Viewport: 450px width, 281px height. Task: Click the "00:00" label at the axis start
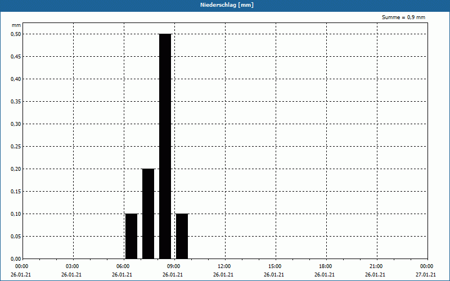22,266
